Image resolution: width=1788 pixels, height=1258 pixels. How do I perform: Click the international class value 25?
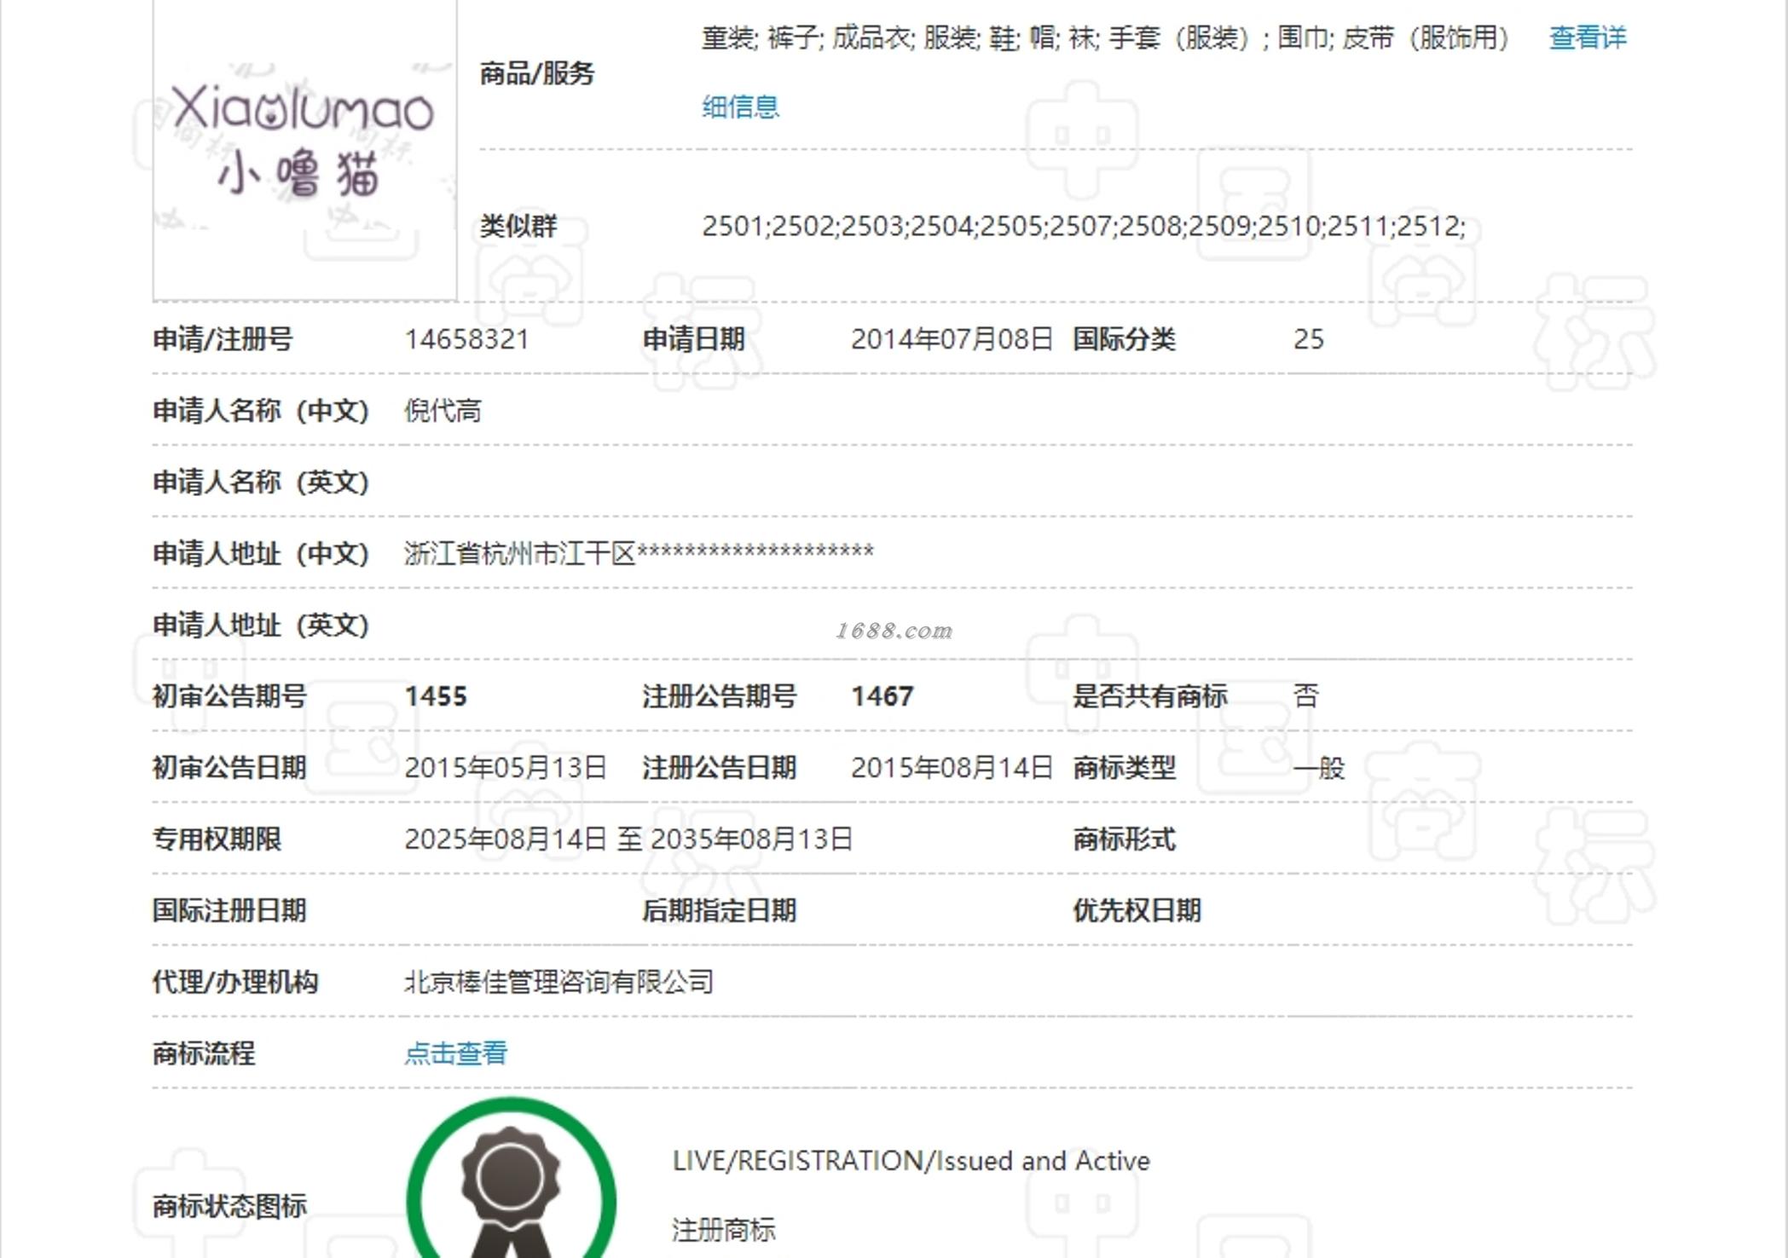(1308, 339)
